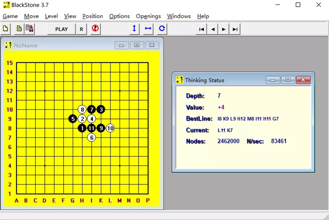The height and width of the screenshot is (220, 329).
Task: Open the Position menu
Action: coord(93,16)
